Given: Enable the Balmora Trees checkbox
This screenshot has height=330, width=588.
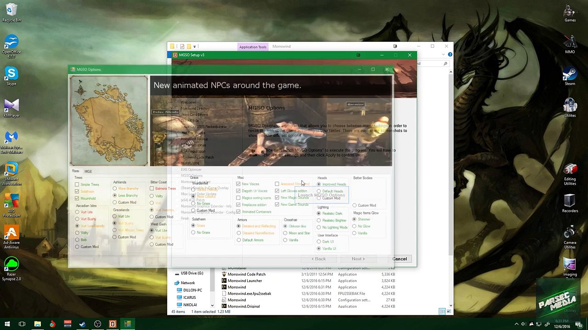Looking at the screenshot, I should [x=152, y=188].
